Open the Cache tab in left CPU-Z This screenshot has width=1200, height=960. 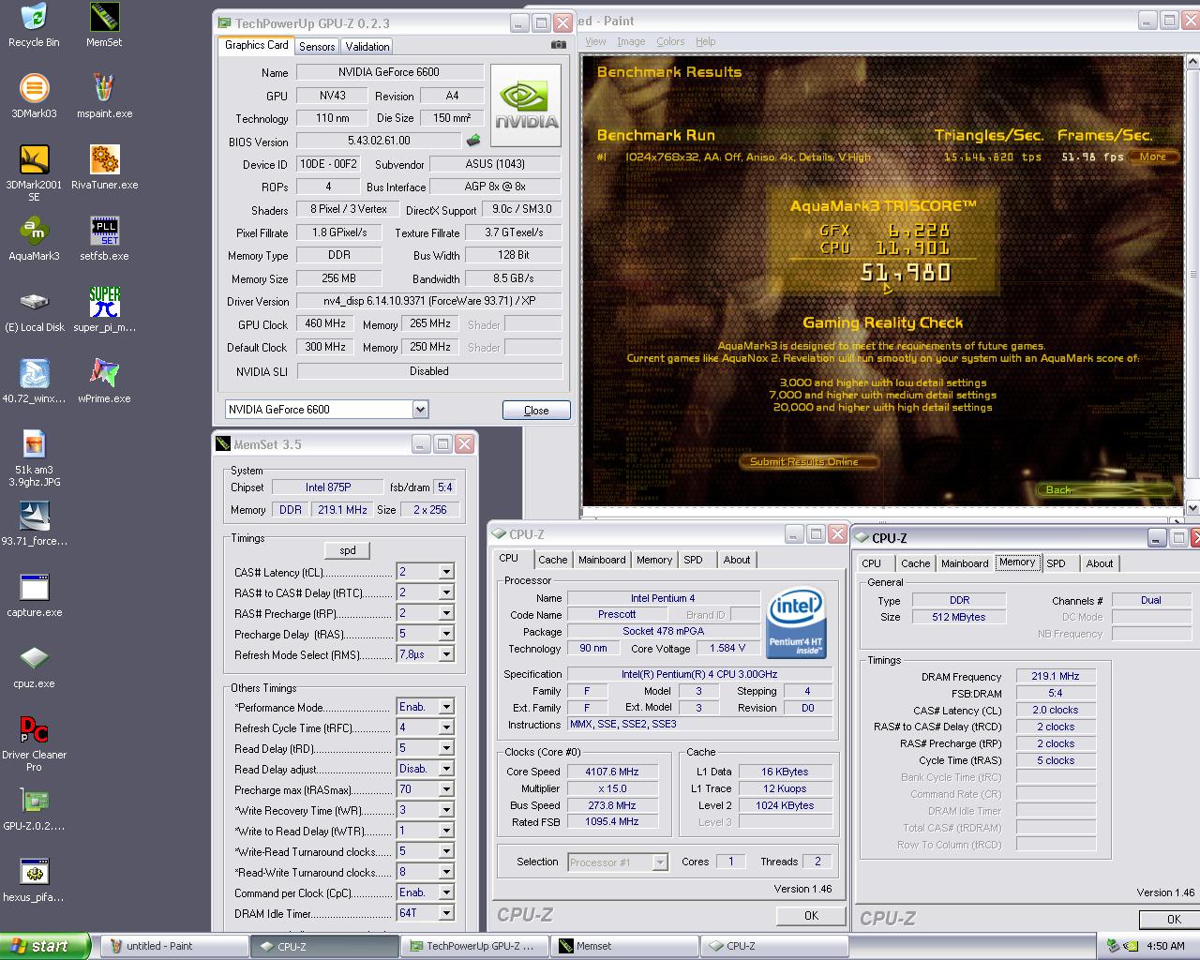coord(552,560)
